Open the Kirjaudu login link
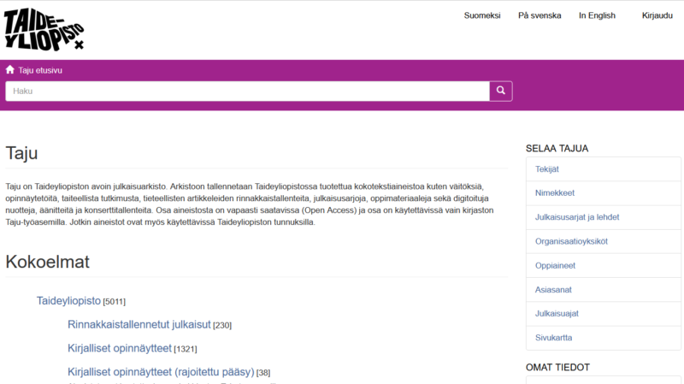This screenshot has width=684, height=384. 657,15
